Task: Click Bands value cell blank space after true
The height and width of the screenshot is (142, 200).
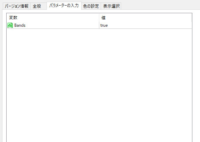Action: (x=150, y=25)
